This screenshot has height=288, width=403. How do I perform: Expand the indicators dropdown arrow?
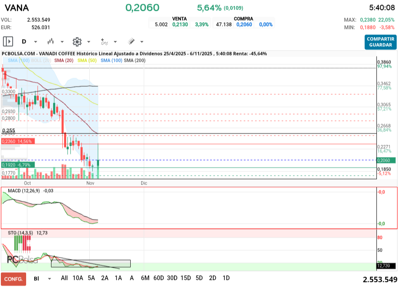tap(115, 42)
